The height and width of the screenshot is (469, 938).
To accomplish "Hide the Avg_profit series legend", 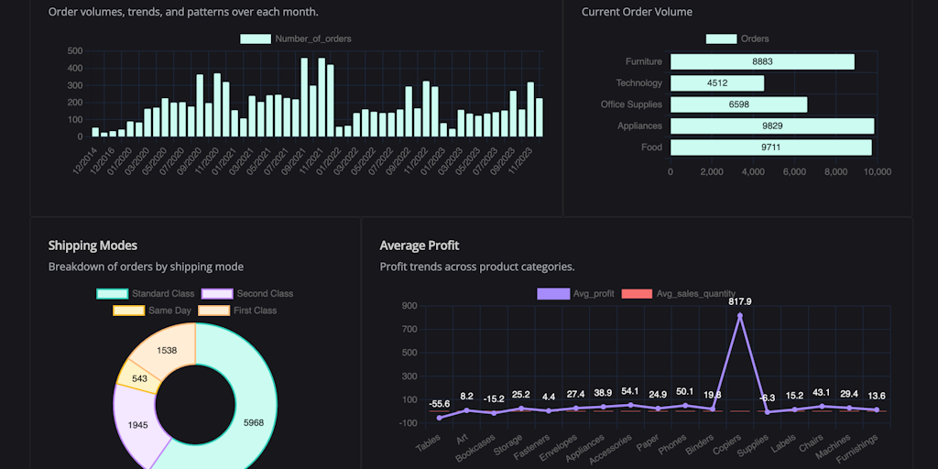I will tap(552, 294).
